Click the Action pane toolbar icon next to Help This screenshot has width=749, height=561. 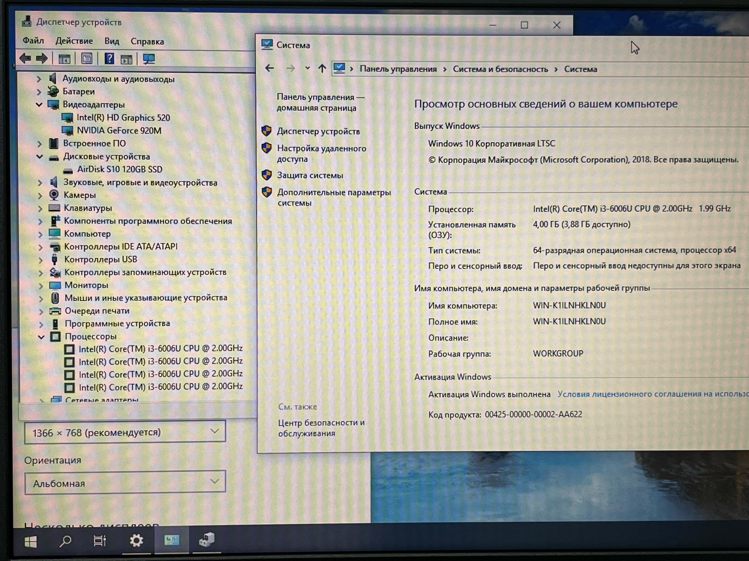point(126,59)
